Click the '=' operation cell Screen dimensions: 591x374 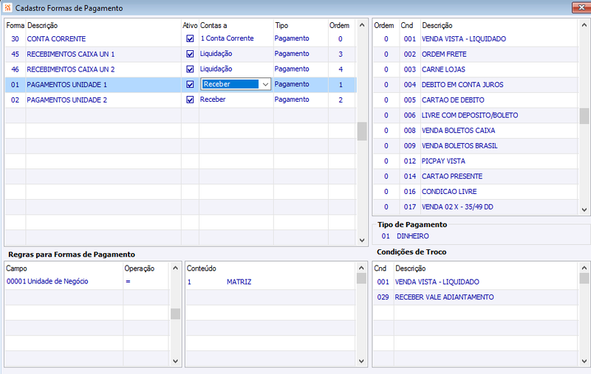(x=128, y=282)
